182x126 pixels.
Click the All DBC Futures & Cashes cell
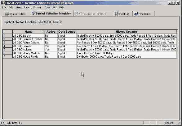tap(29, 39)
